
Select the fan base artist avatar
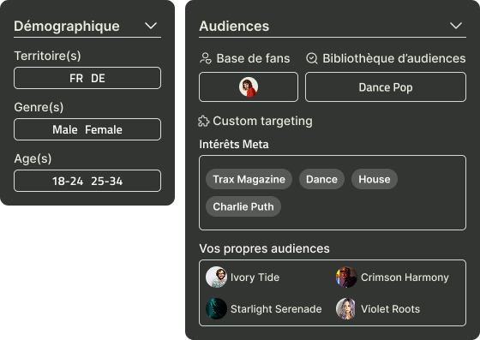click(249, 86)
